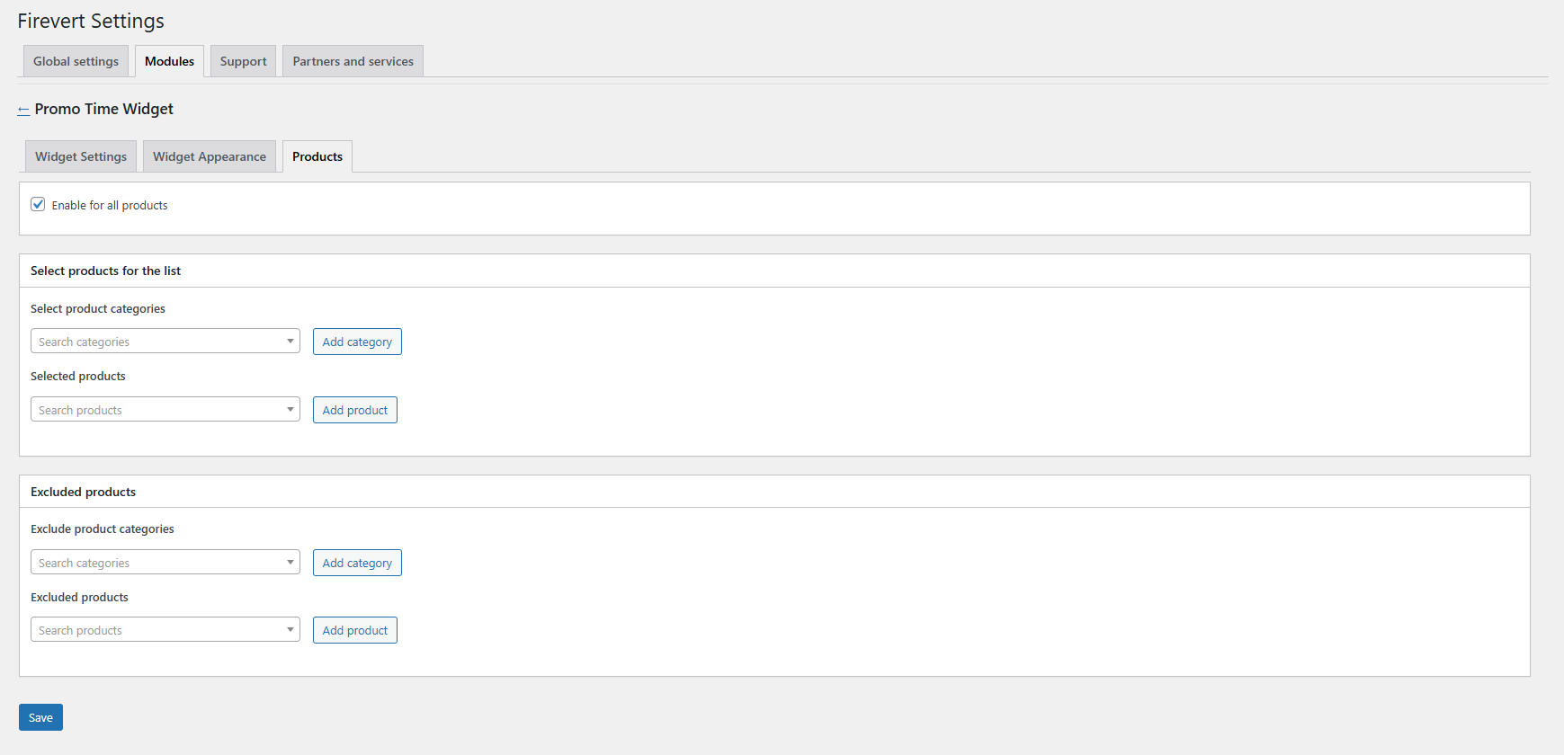The width and height of the screenshot is (1564, 755).
Task: Expand the Select product categories dropdown
Action: click(165, 342)
